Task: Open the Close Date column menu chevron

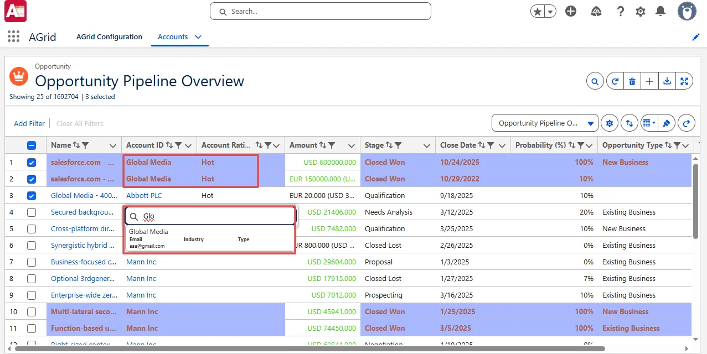Action: (x=502, y=146)
